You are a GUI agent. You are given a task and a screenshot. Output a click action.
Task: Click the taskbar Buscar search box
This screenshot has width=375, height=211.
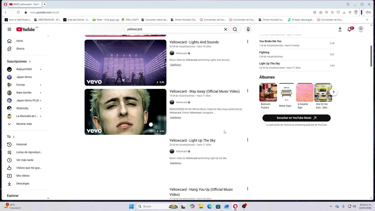click(158, 206)
